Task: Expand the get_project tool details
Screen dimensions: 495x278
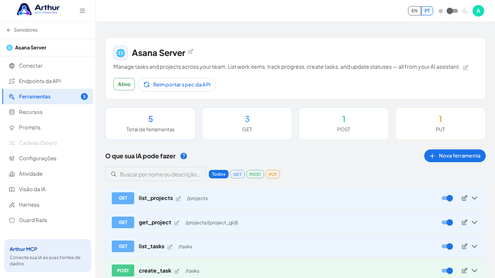Action: click(475, 222)
